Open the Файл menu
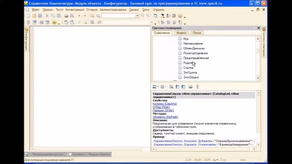This screenshot has height=164, width=292. pyautogui.click(x=36, y=10)
